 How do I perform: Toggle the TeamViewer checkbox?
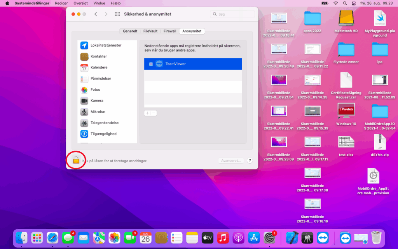151,64
